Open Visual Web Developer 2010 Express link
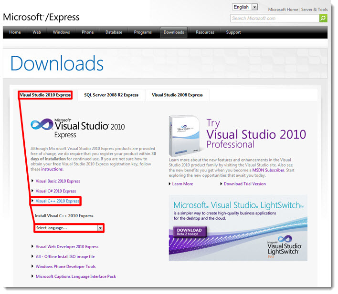338x294 pixels. (x=67, y=247)
